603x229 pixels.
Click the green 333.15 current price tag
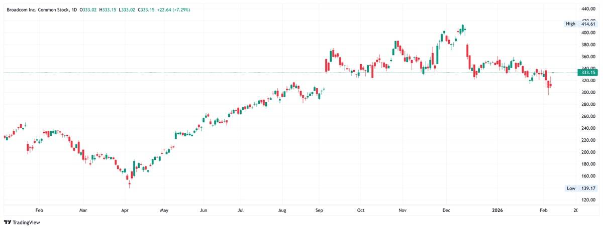[x=587, y=73]
